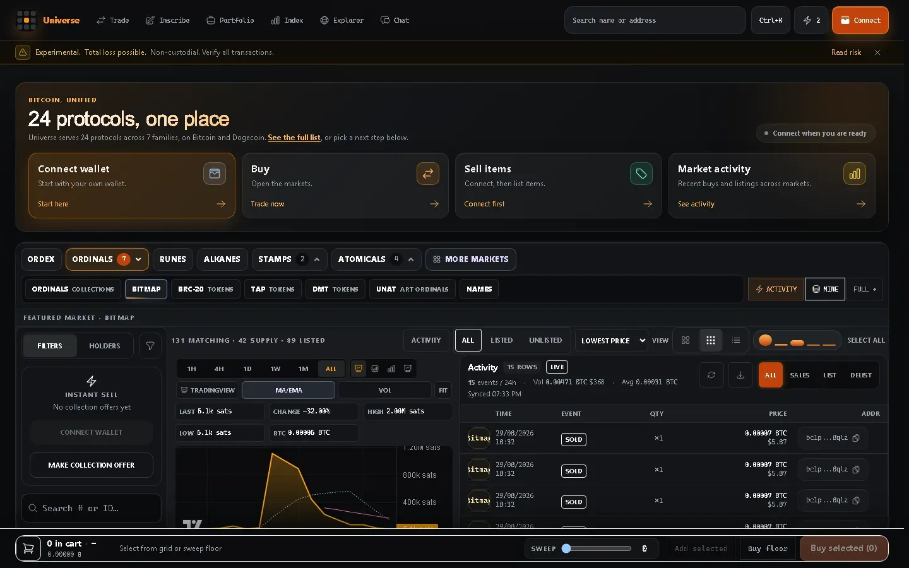This screenshot has width=909, height=568.
Task: Open the lightning notifications button showing 2
Action: (x=811, y=20)
